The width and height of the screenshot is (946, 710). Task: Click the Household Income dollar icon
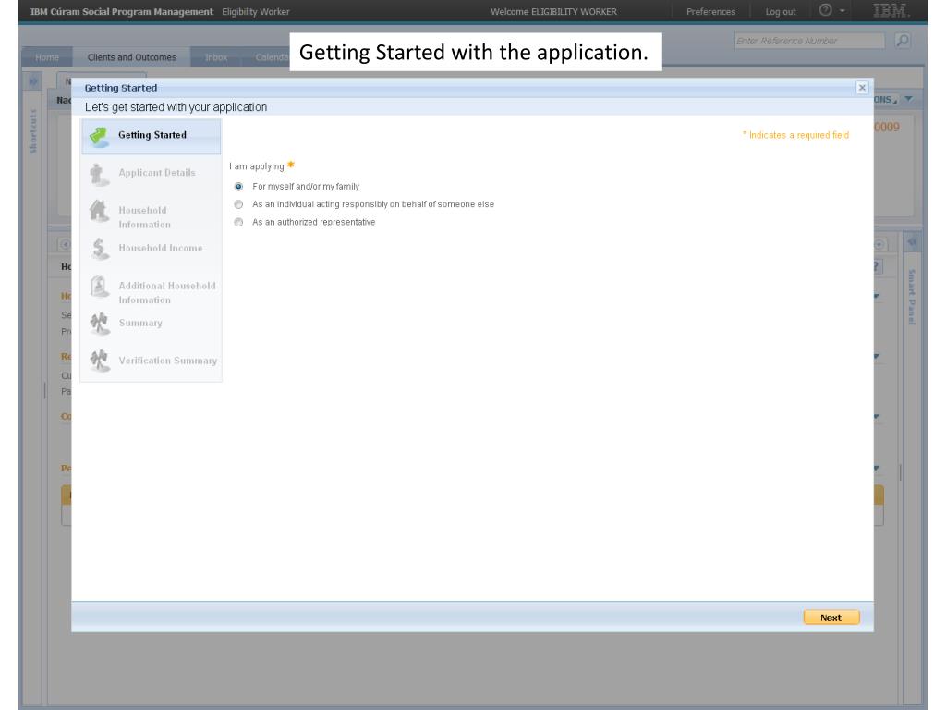point(99,249)
